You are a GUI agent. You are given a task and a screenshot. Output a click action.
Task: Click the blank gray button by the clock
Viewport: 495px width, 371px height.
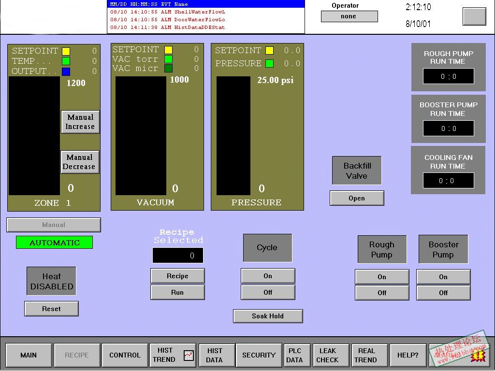475,16
